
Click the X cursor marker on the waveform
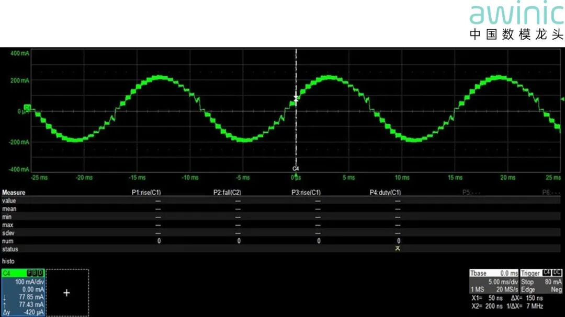296,98
